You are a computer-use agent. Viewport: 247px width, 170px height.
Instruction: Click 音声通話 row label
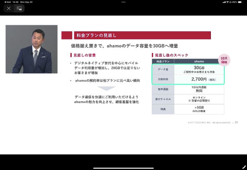[x=163, y=89]
